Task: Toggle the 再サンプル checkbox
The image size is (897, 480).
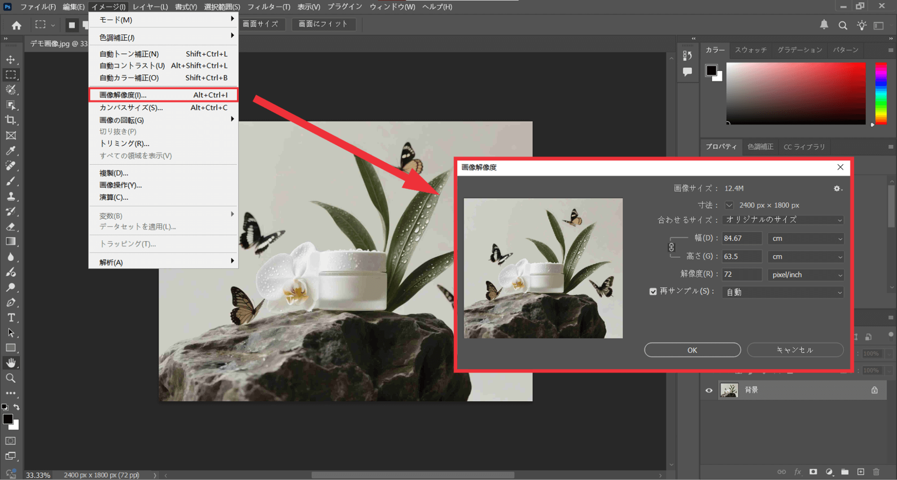Action: [x=653, y=291]
